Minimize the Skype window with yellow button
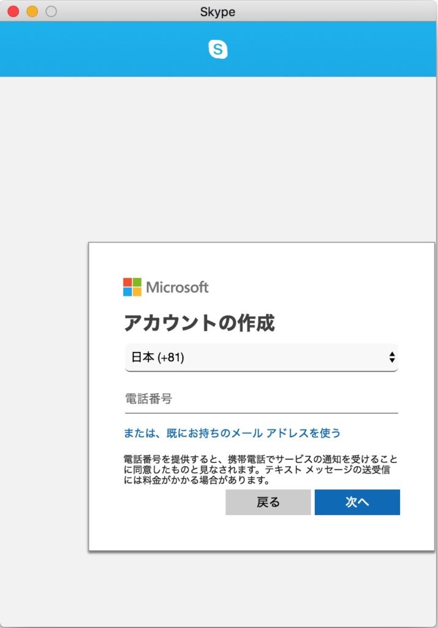The image size is (438, 628). click(32, 11)
